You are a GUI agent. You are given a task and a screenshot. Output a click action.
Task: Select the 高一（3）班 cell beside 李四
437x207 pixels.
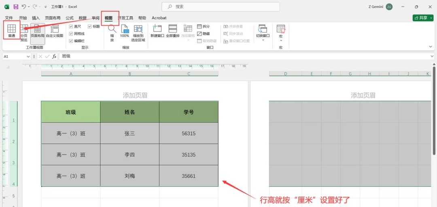(71, 155)
